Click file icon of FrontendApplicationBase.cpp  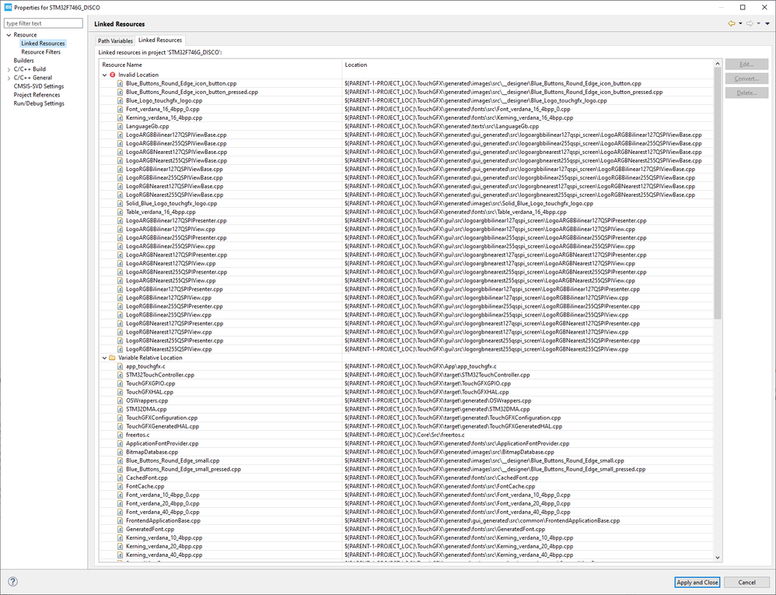pyautogui.click(x=121, y=521)
